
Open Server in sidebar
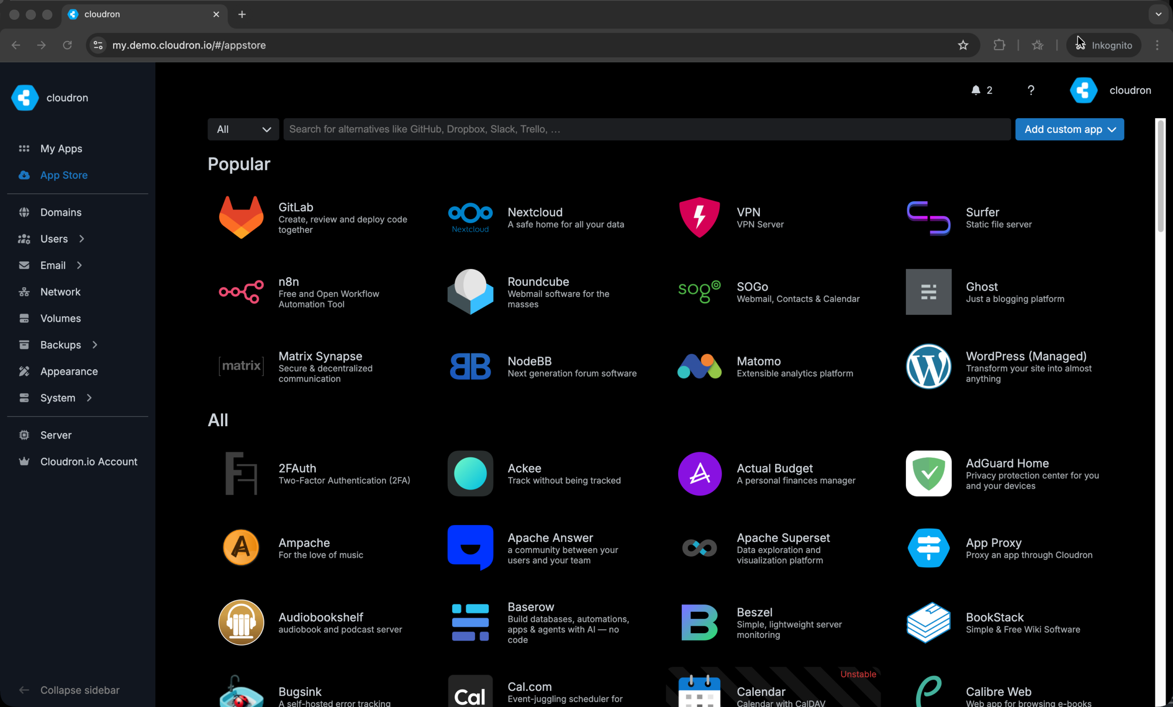(56, 435)
